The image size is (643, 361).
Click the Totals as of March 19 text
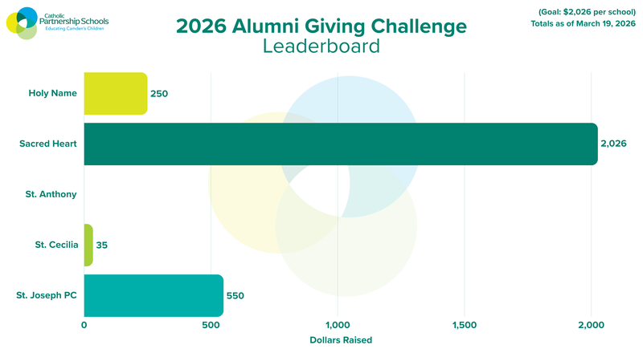584,23
